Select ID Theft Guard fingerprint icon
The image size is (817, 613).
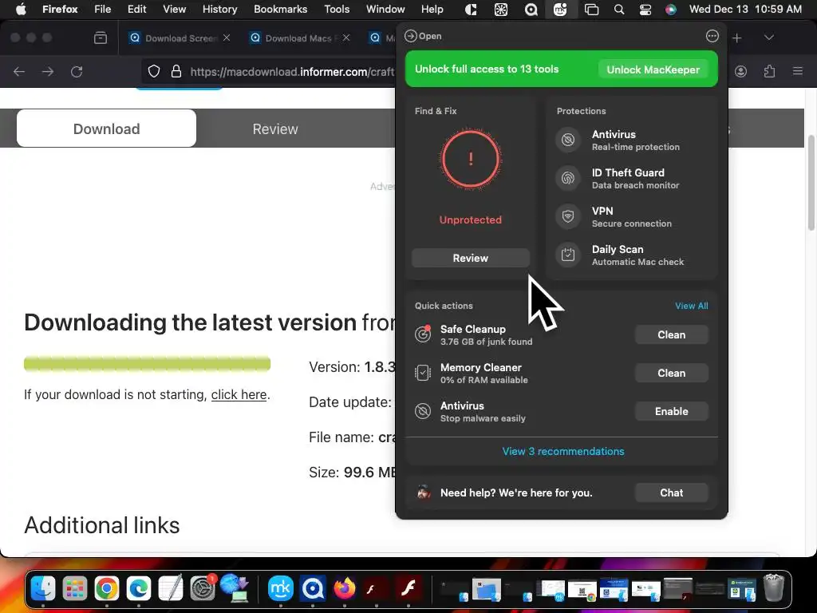pyautogui.click(x=568, y=178)
